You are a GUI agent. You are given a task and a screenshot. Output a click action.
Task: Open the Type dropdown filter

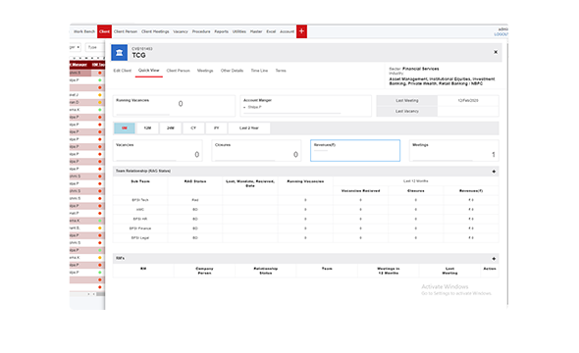pyautogui.click(x=94, y=47)
